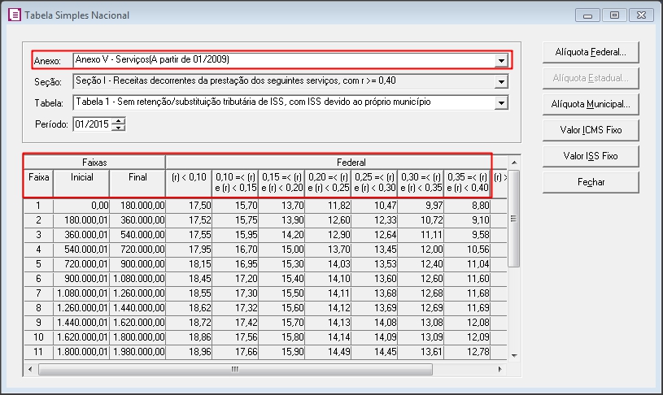Viewport: 663px width, 395px height.
Task: Click cell value 11,60
Action: click(x=467, y=279)
